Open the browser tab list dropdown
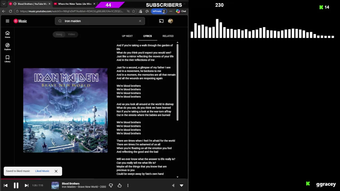Image resolution: width=340 pixels, height=191 pixels. click(x=4, y=4)
